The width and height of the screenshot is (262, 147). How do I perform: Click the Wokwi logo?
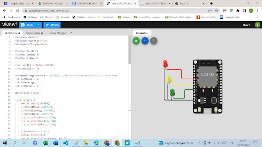[9, 24]
